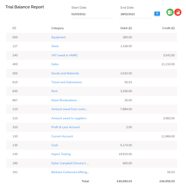Viewport: 186px width, 193px height.
Task: Open the Stock category link
Action: pyautogui.click(x=55, y=46)
